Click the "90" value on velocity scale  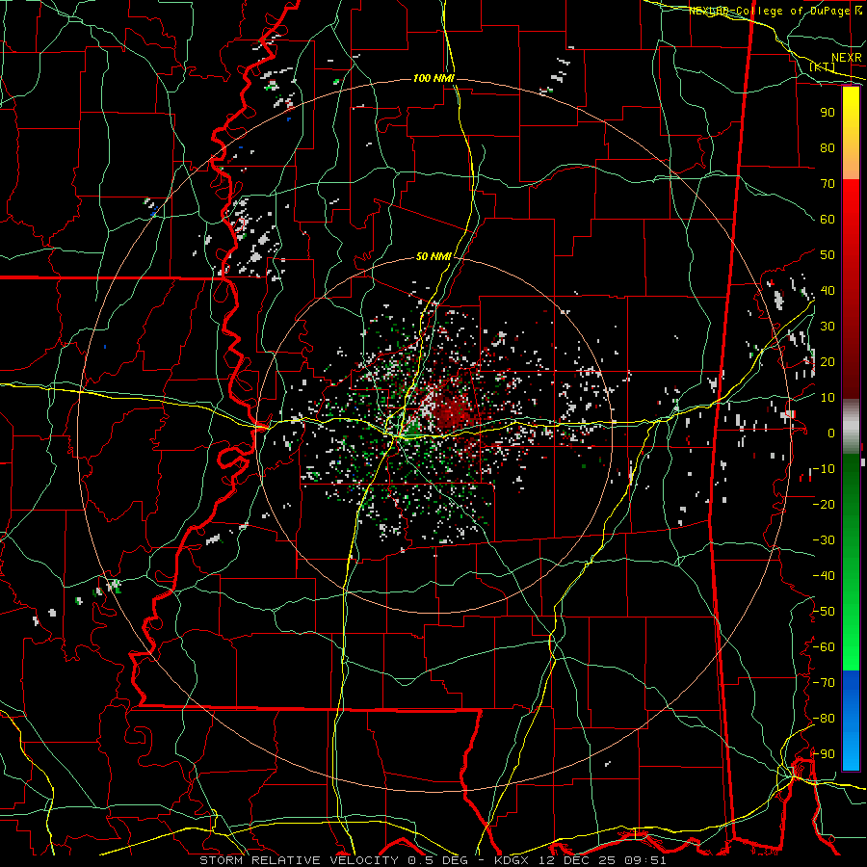pos(828,113)
